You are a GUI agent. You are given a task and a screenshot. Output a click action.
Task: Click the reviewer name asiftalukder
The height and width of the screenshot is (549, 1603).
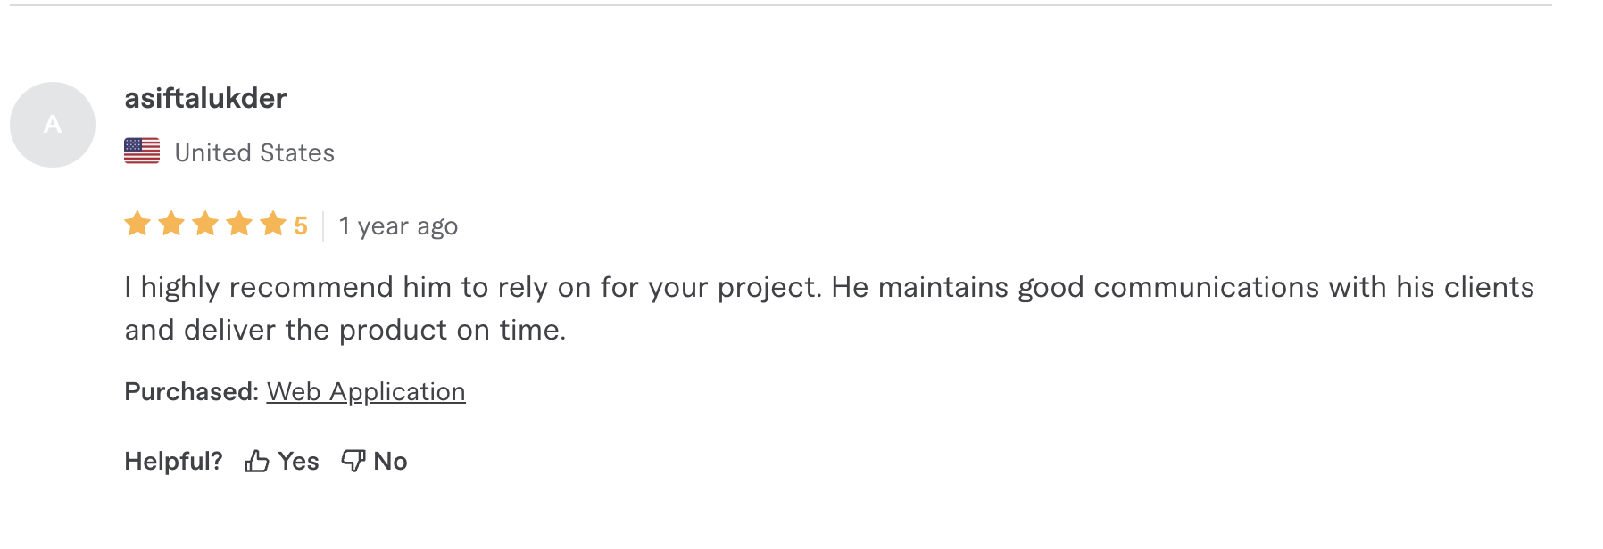coord(205,98)
